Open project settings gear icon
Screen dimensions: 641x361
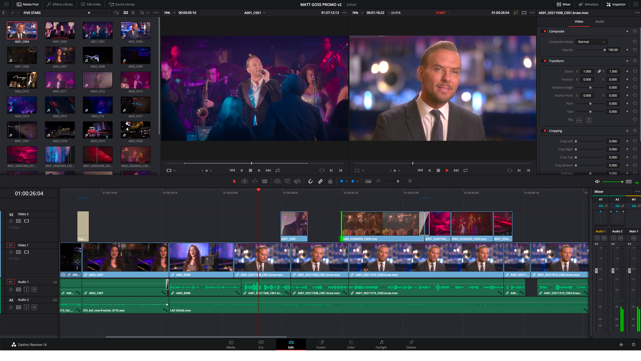tap(633, 345)
